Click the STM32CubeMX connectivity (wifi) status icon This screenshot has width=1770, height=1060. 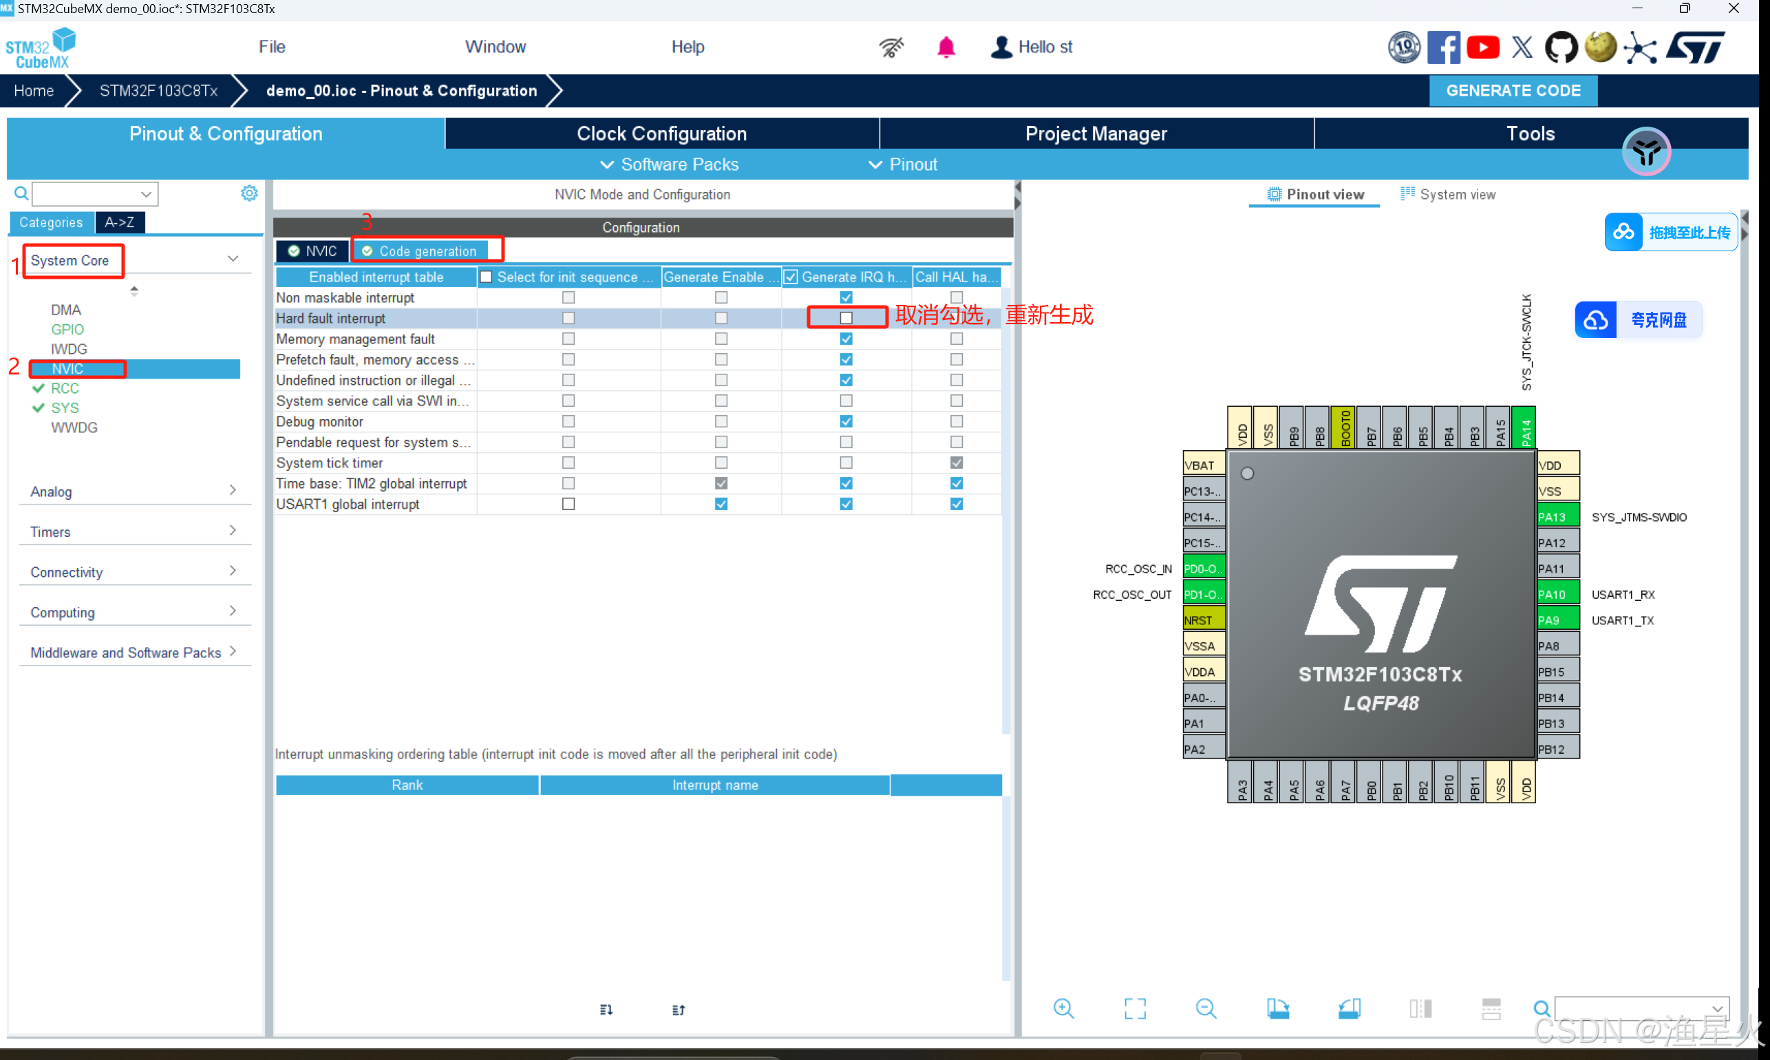(891, 47)
